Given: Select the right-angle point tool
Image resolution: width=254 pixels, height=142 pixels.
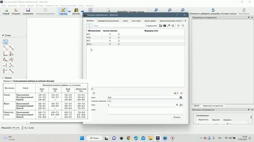Looking at the screenshot, I should tap(5, 54).
